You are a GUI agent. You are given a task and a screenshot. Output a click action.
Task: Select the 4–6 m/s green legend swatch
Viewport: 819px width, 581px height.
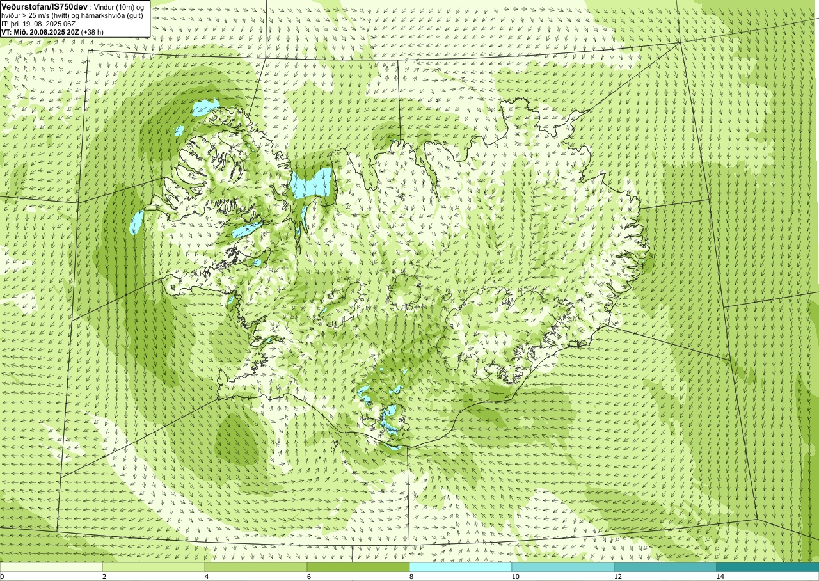(x=256, y=567)
